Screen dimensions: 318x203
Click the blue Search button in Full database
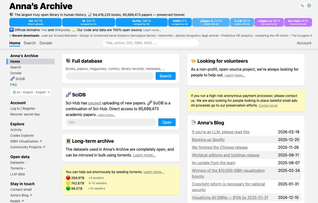pos(165,76)
